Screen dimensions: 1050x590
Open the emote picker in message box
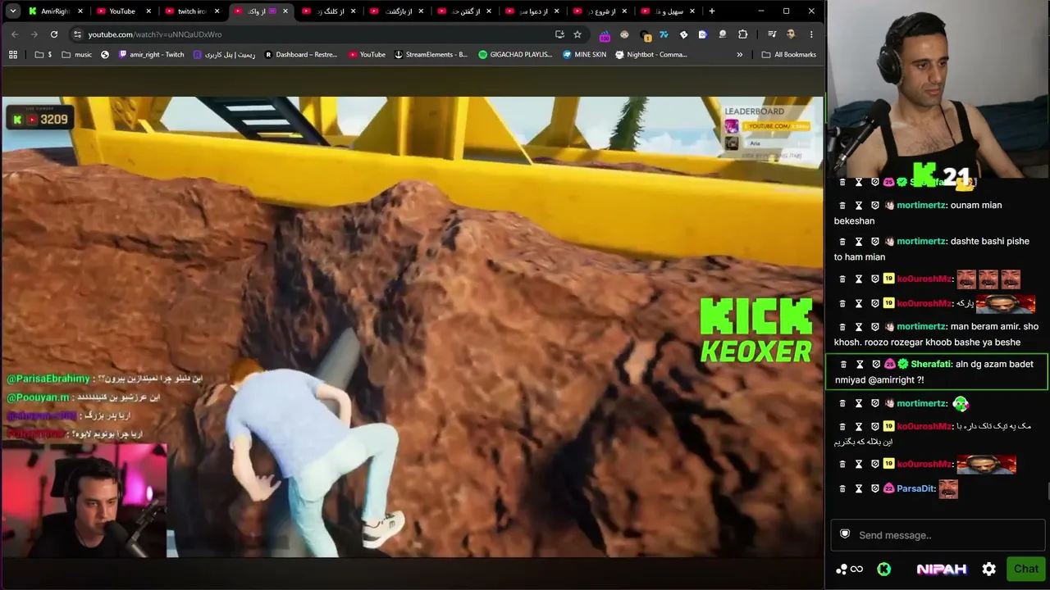845,534
